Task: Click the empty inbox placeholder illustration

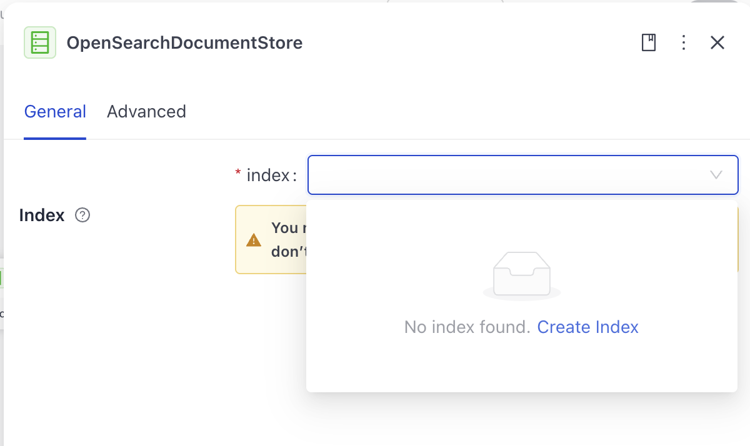Action: [522, 275]
